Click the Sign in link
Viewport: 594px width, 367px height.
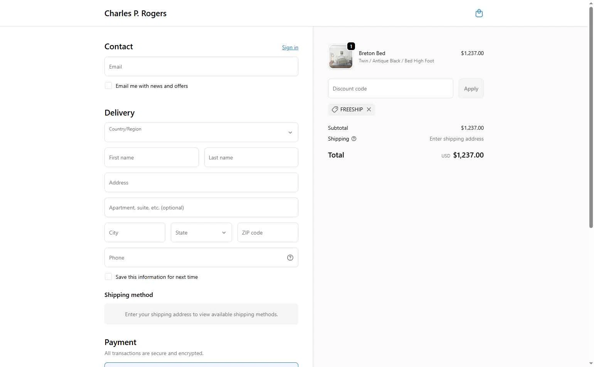pos(290,47)
